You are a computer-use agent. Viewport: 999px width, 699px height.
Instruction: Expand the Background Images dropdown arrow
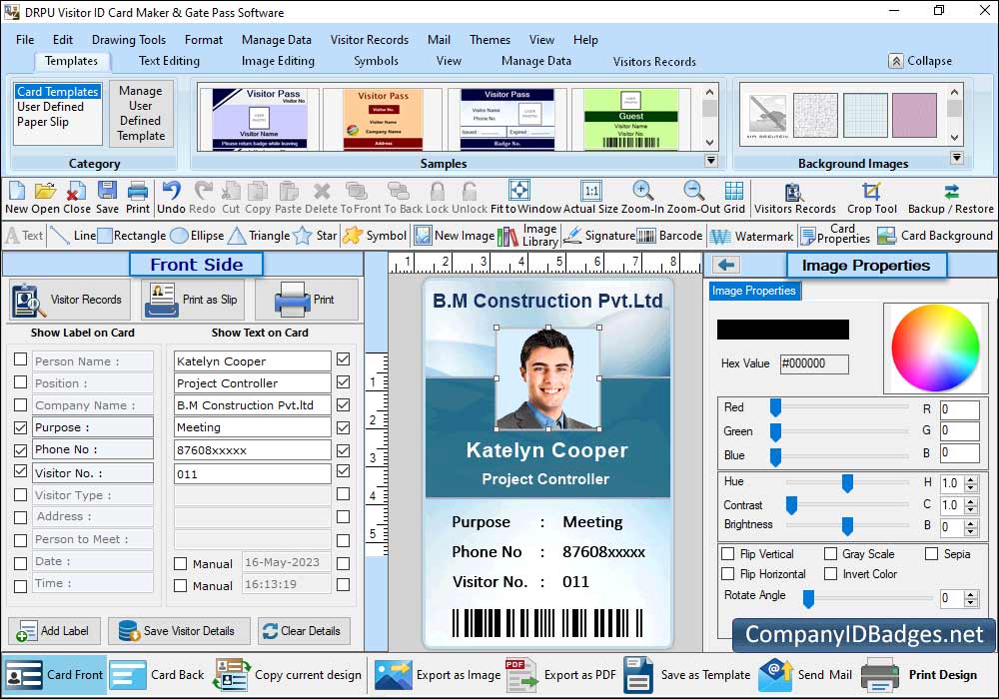pos(956,157)
